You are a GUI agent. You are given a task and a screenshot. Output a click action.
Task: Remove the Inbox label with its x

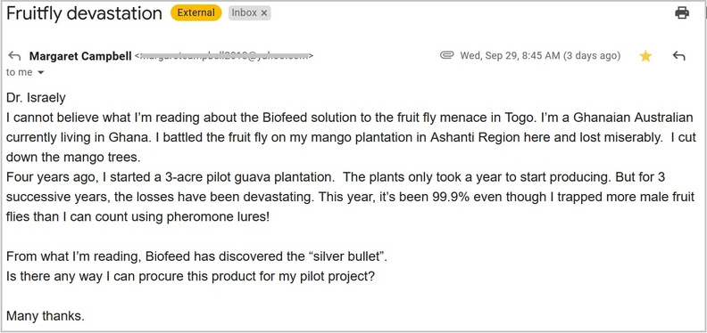click(x=264, y=13)
